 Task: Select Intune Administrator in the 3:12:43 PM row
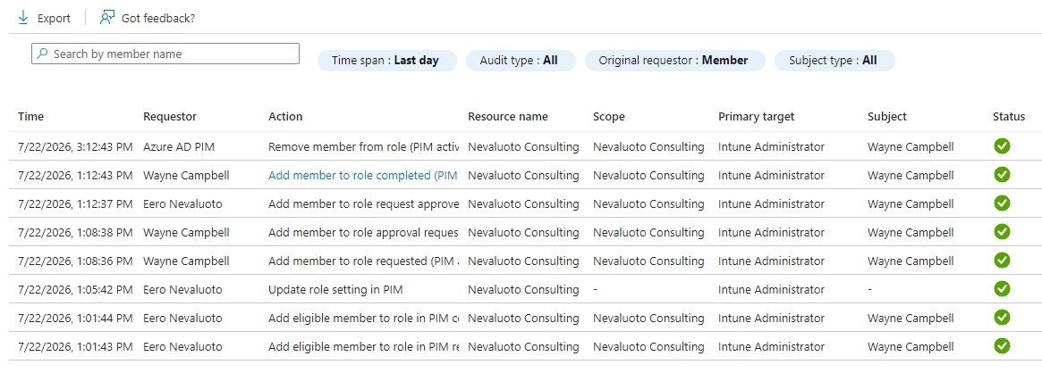[x=772, y=147]
